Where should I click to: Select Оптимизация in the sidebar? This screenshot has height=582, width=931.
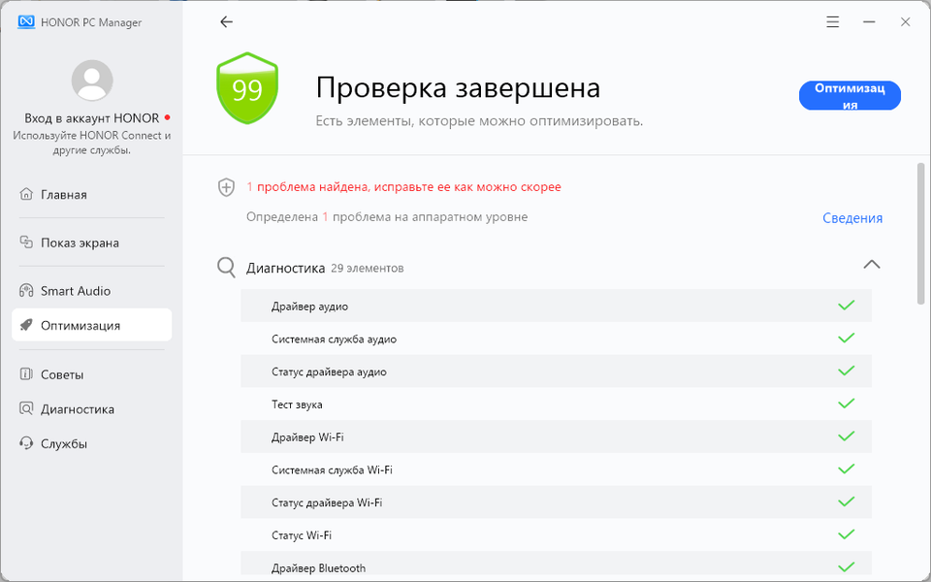(x=92, y=325)
